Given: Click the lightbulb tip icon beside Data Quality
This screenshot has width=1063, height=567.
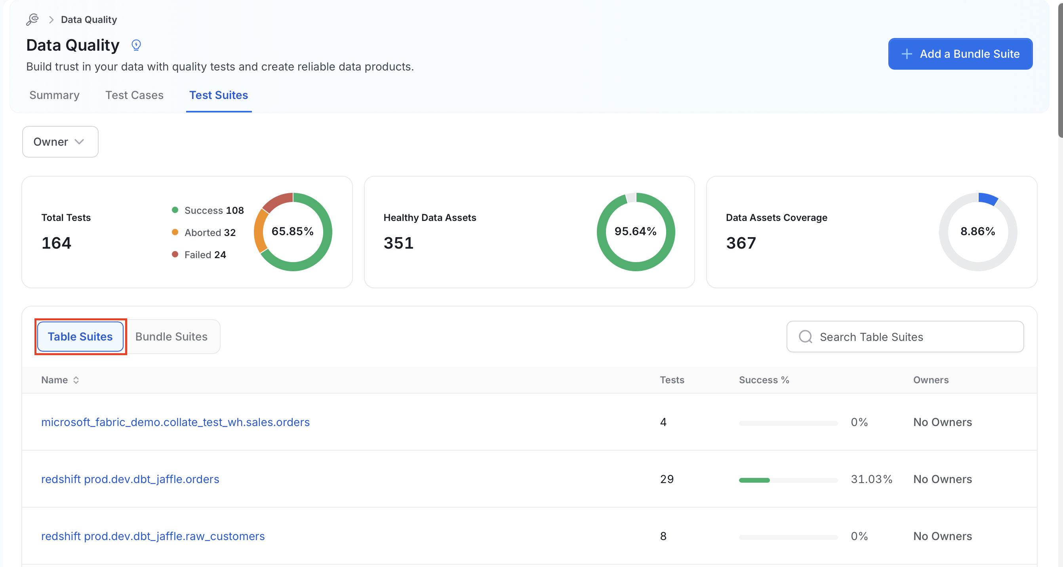Looking at the screenshot, I should click(136, 45).
